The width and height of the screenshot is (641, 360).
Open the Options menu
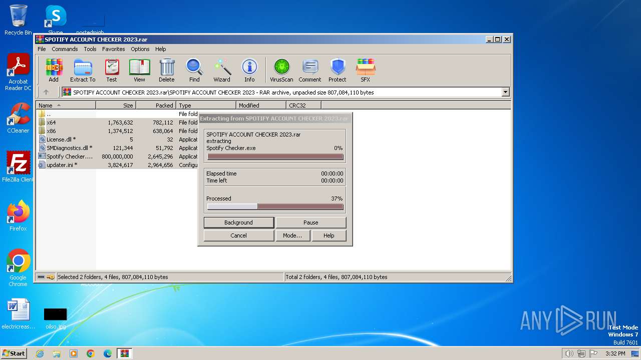(x=140, y=49)
